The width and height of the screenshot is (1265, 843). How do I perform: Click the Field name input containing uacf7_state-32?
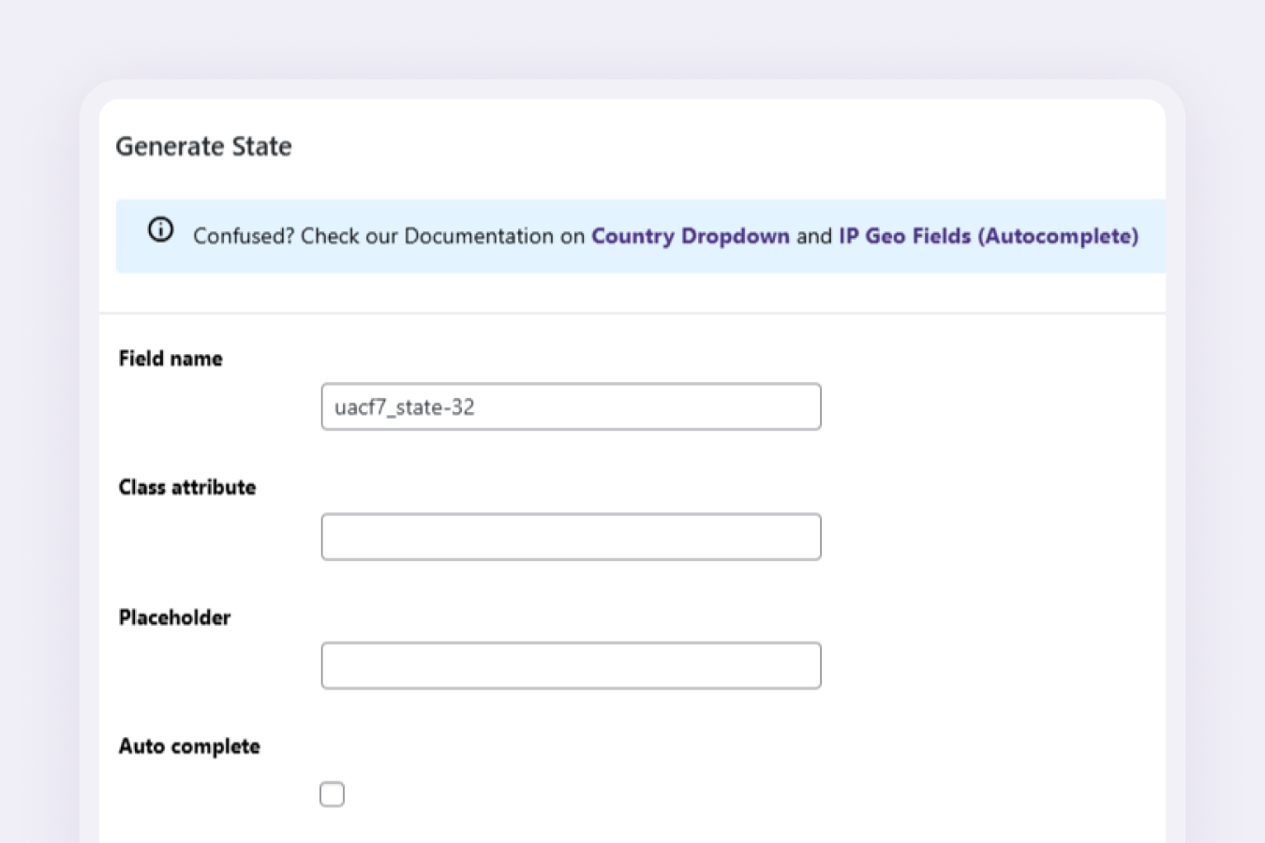click(571, 406)
